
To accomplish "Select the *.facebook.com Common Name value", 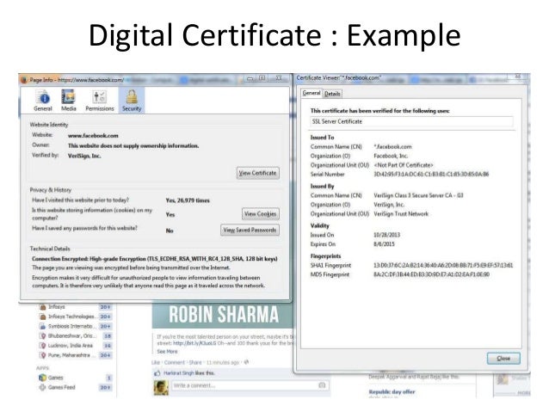I will (x=393, y=147).
